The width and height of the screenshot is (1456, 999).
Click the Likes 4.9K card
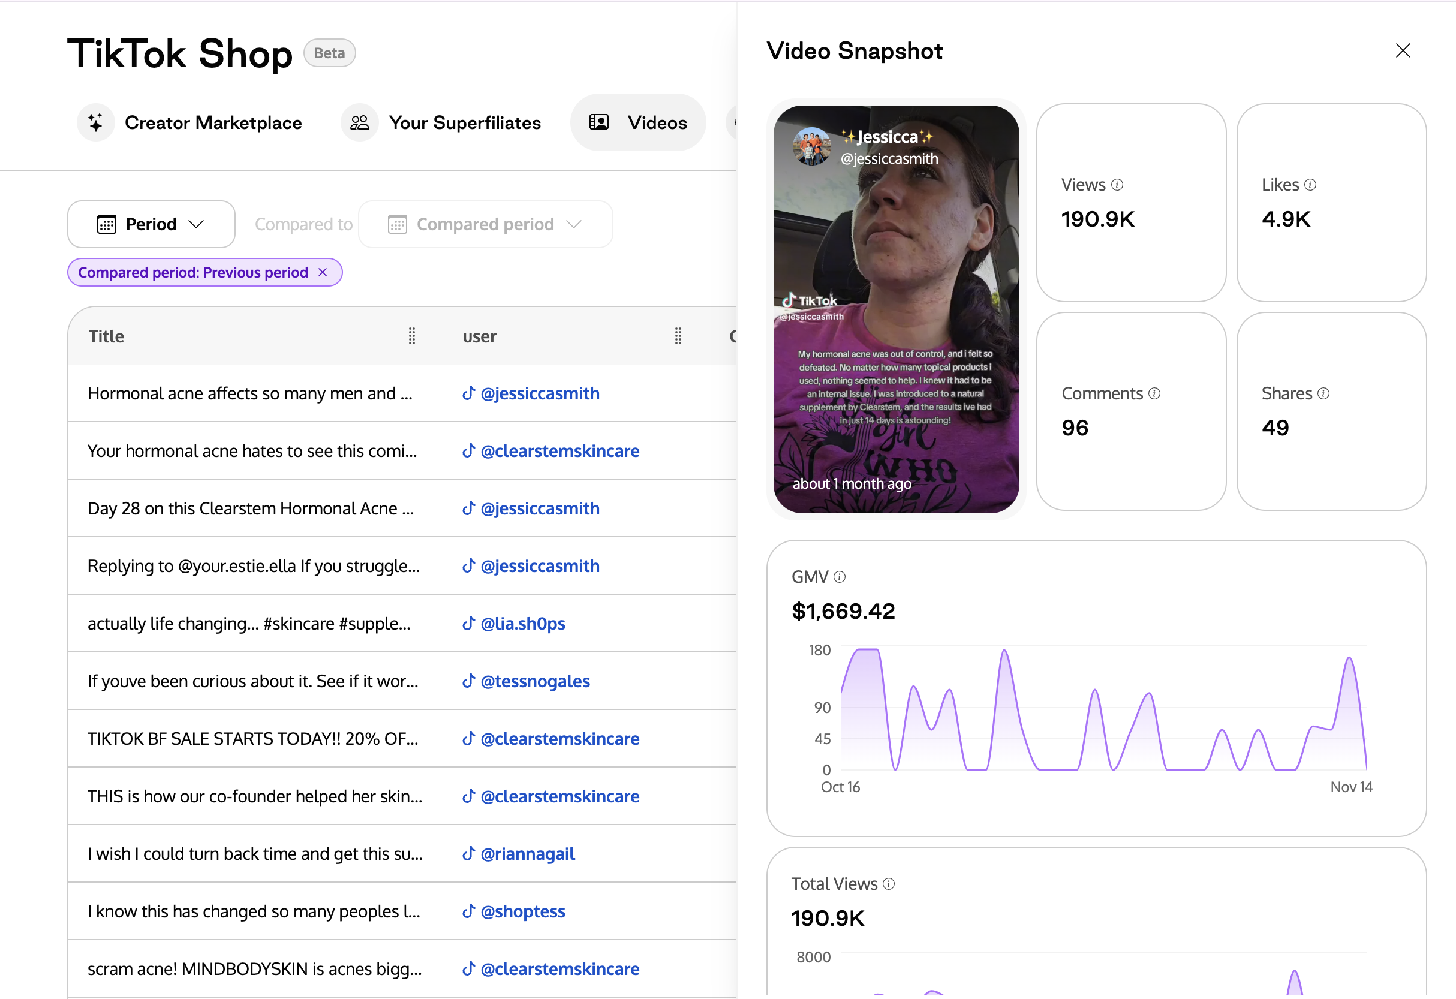coord(1331,203)
